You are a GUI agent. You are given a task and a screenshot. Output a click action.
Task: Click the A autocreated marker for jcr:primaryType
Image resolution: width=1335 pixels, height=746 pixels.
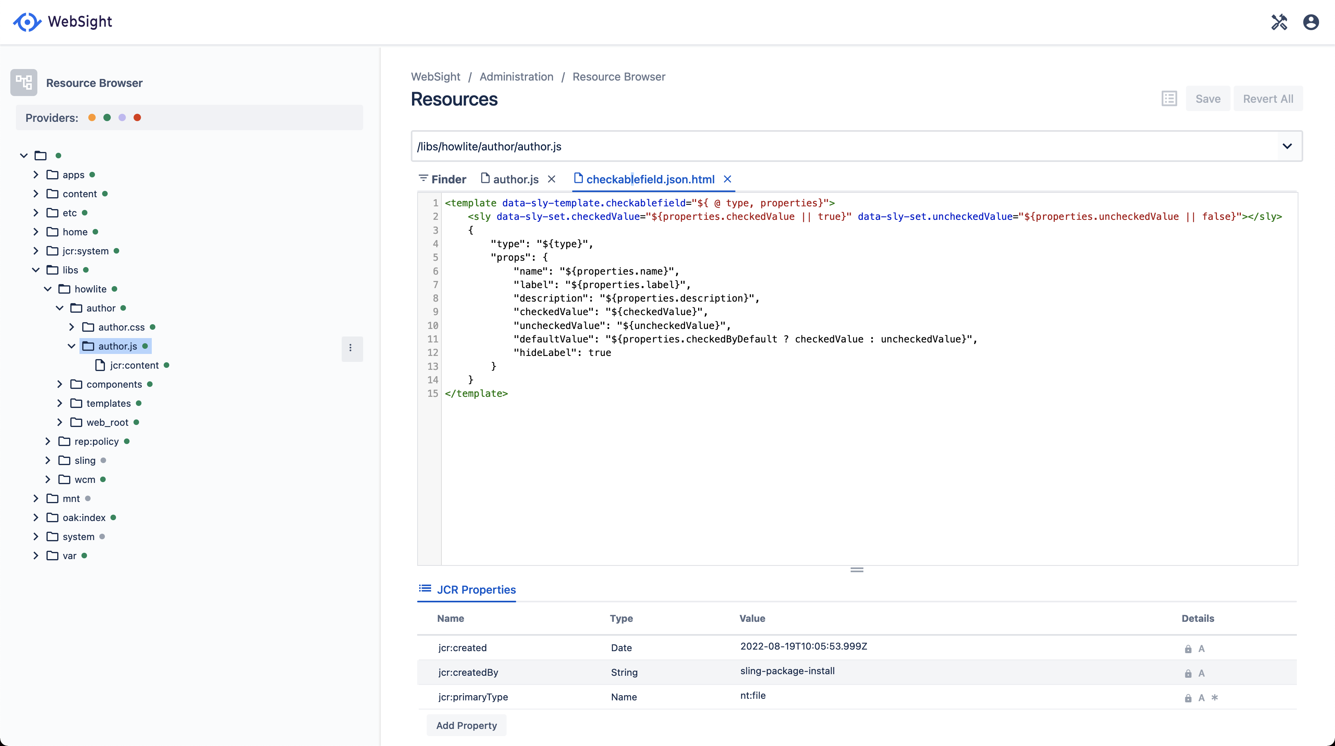(1201, 698)
